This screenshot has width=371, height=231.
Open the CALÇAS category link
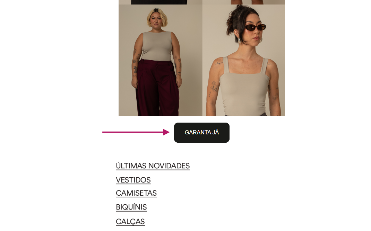pos(130,222)
